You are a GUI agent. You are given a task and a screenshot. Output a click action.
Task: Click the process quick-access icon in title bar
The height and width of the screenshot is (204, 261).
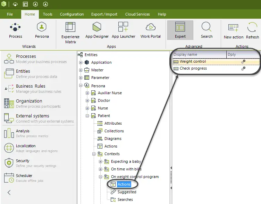(x=15, y=4)
